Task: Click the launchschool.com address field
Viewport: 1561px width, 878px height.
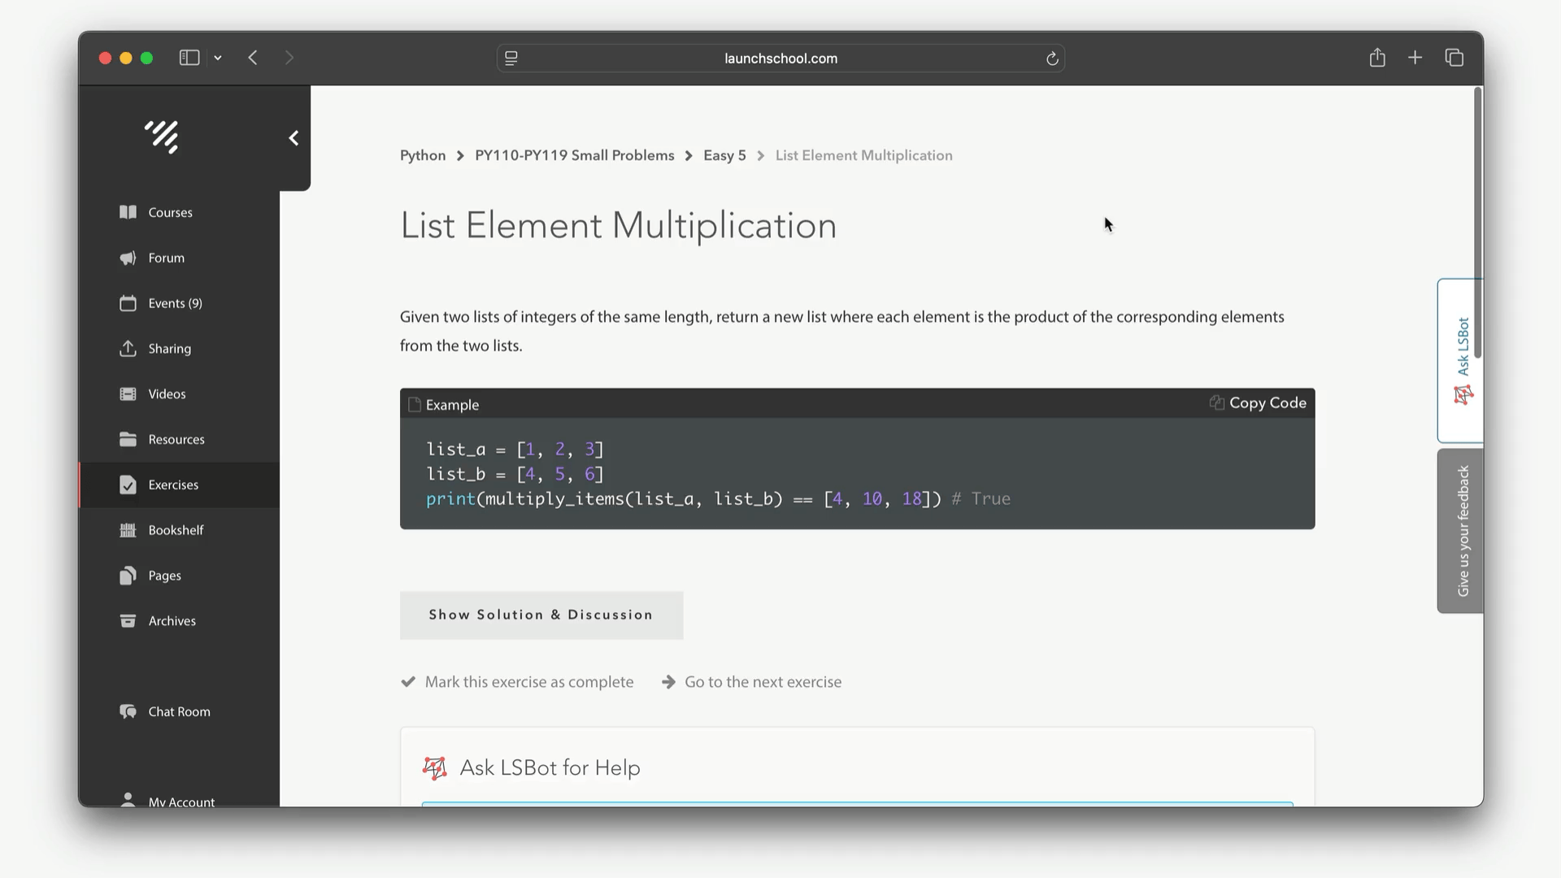Action: [780, 59]
